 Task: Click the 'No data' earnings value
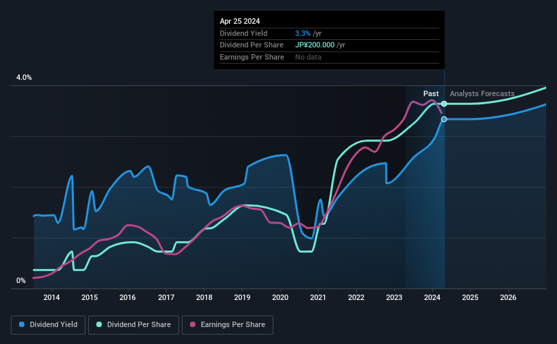308,57
